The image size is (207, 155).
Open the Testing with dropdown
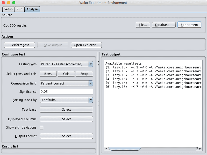click(x=66, y=64)
